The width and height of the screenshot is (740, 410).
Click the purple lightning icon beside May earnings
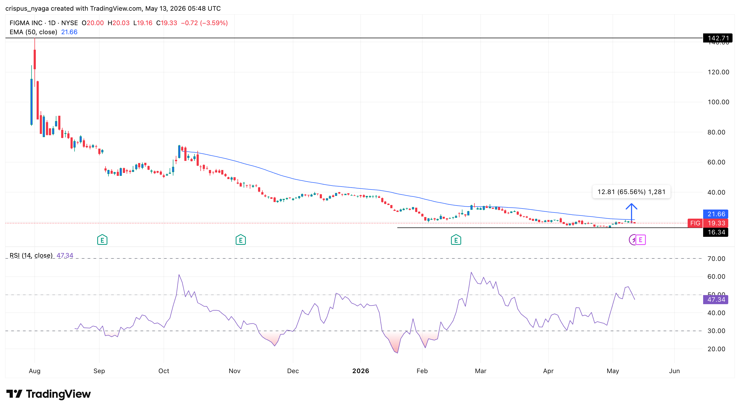point(633,240)
